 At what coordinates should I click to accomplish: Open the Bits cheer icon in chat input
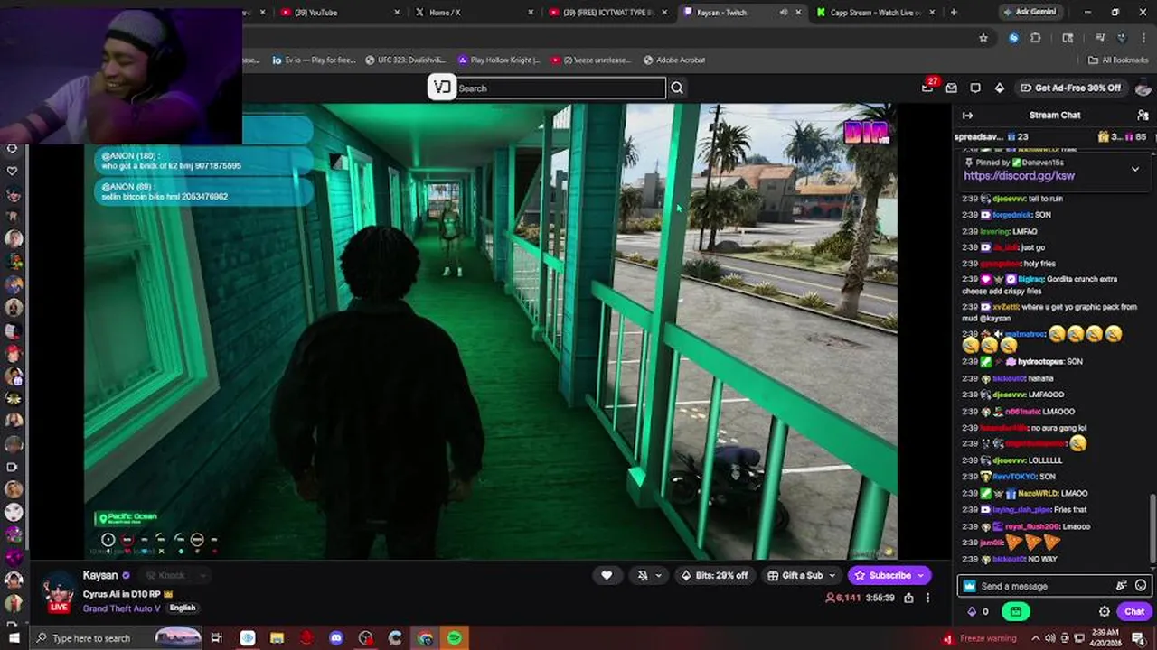tap(1121, 586)
